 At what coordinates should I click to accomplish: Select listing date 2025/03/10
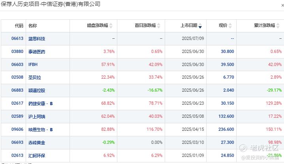(x=193, y=142)
